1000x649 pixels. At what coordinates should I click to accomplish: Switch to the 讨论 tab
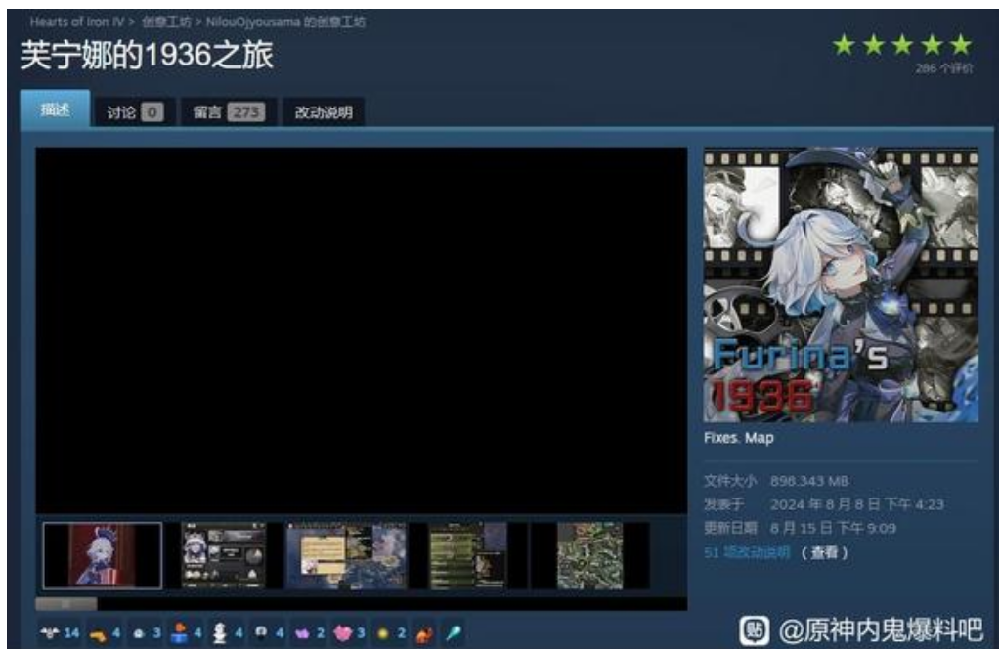tap(135, 112)
